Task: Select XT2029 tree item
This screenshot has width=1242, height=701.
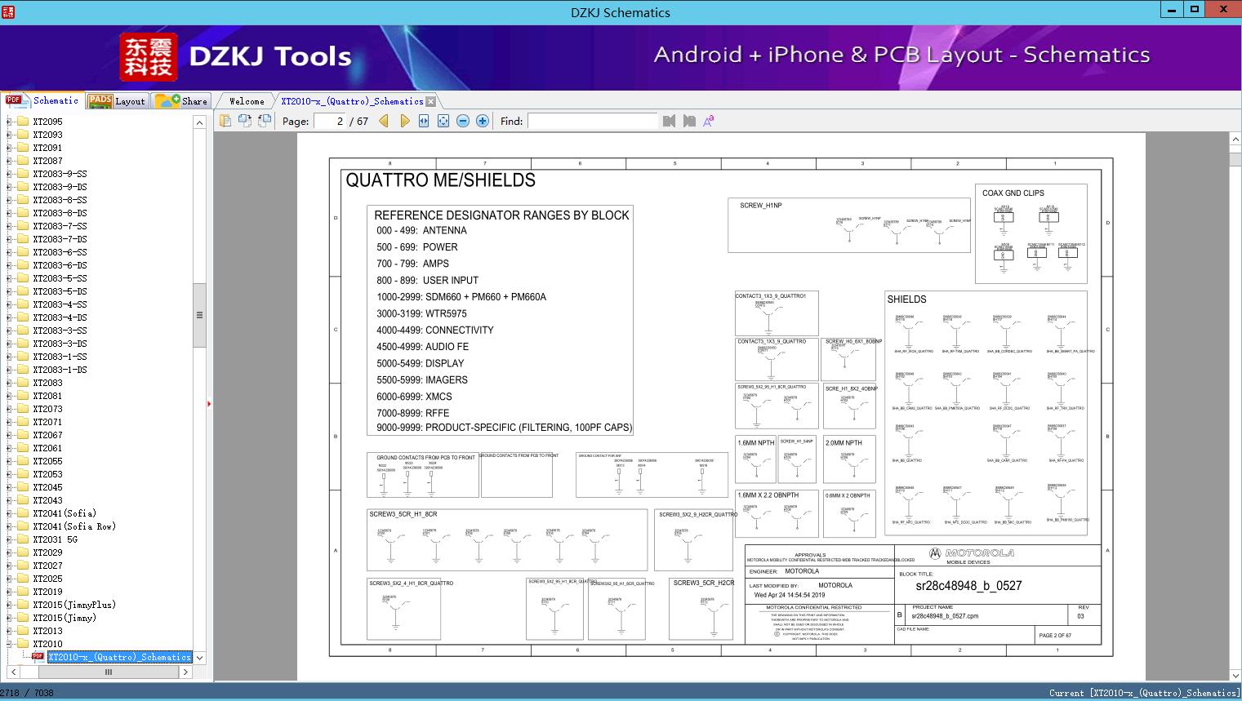Action: 47,552
